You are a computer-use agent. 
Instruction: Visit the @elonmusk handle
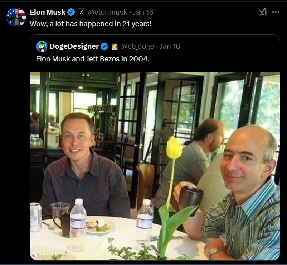pos(108,12)
